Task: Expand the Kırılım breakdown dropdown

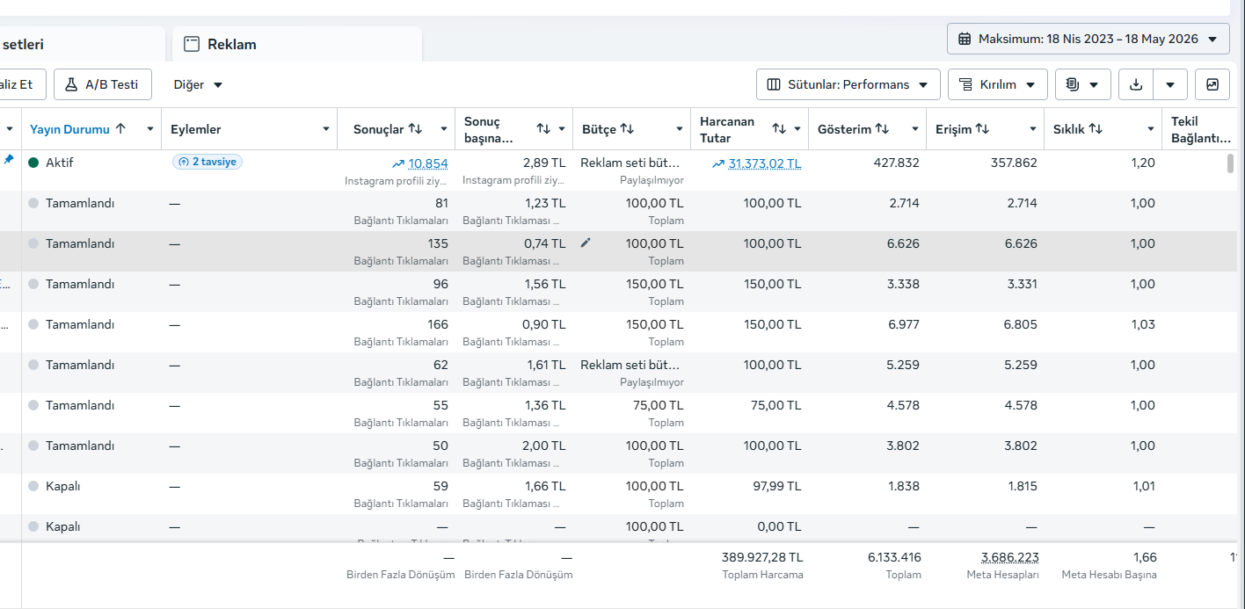Action: [997, 84]
